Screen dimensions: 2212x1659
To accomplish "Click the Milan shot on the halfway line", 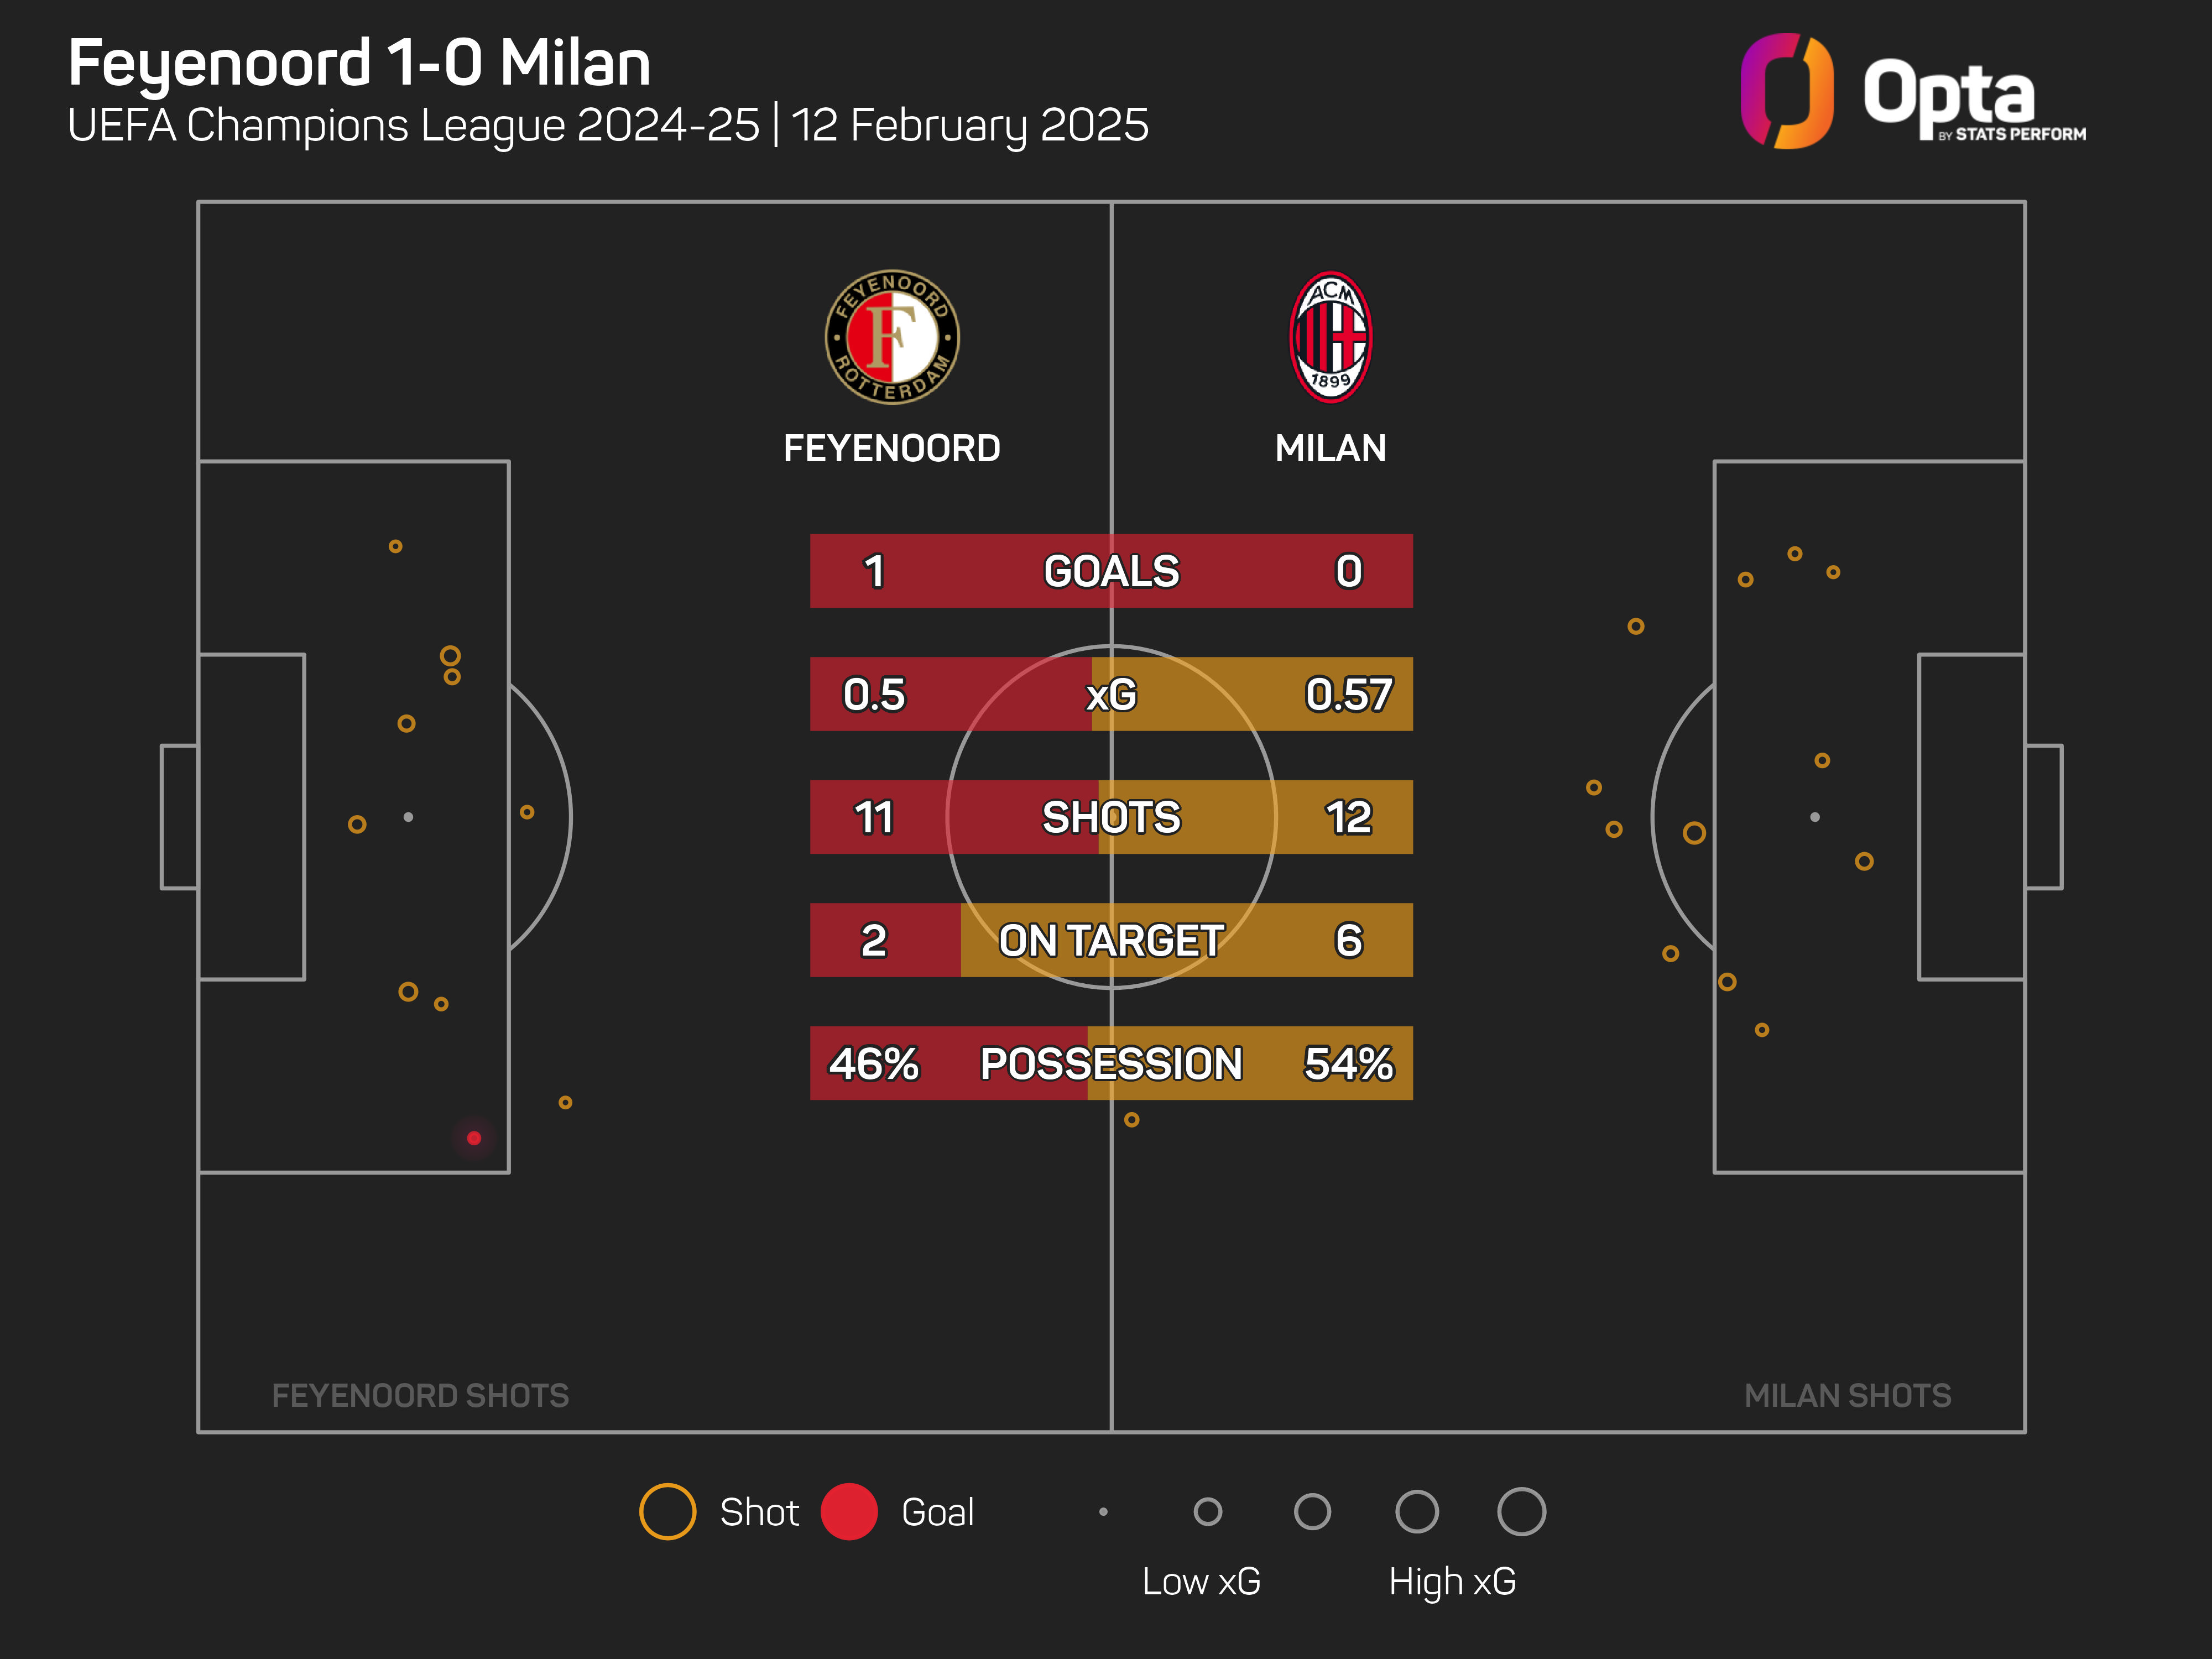I will (x=1131, y=1120).
